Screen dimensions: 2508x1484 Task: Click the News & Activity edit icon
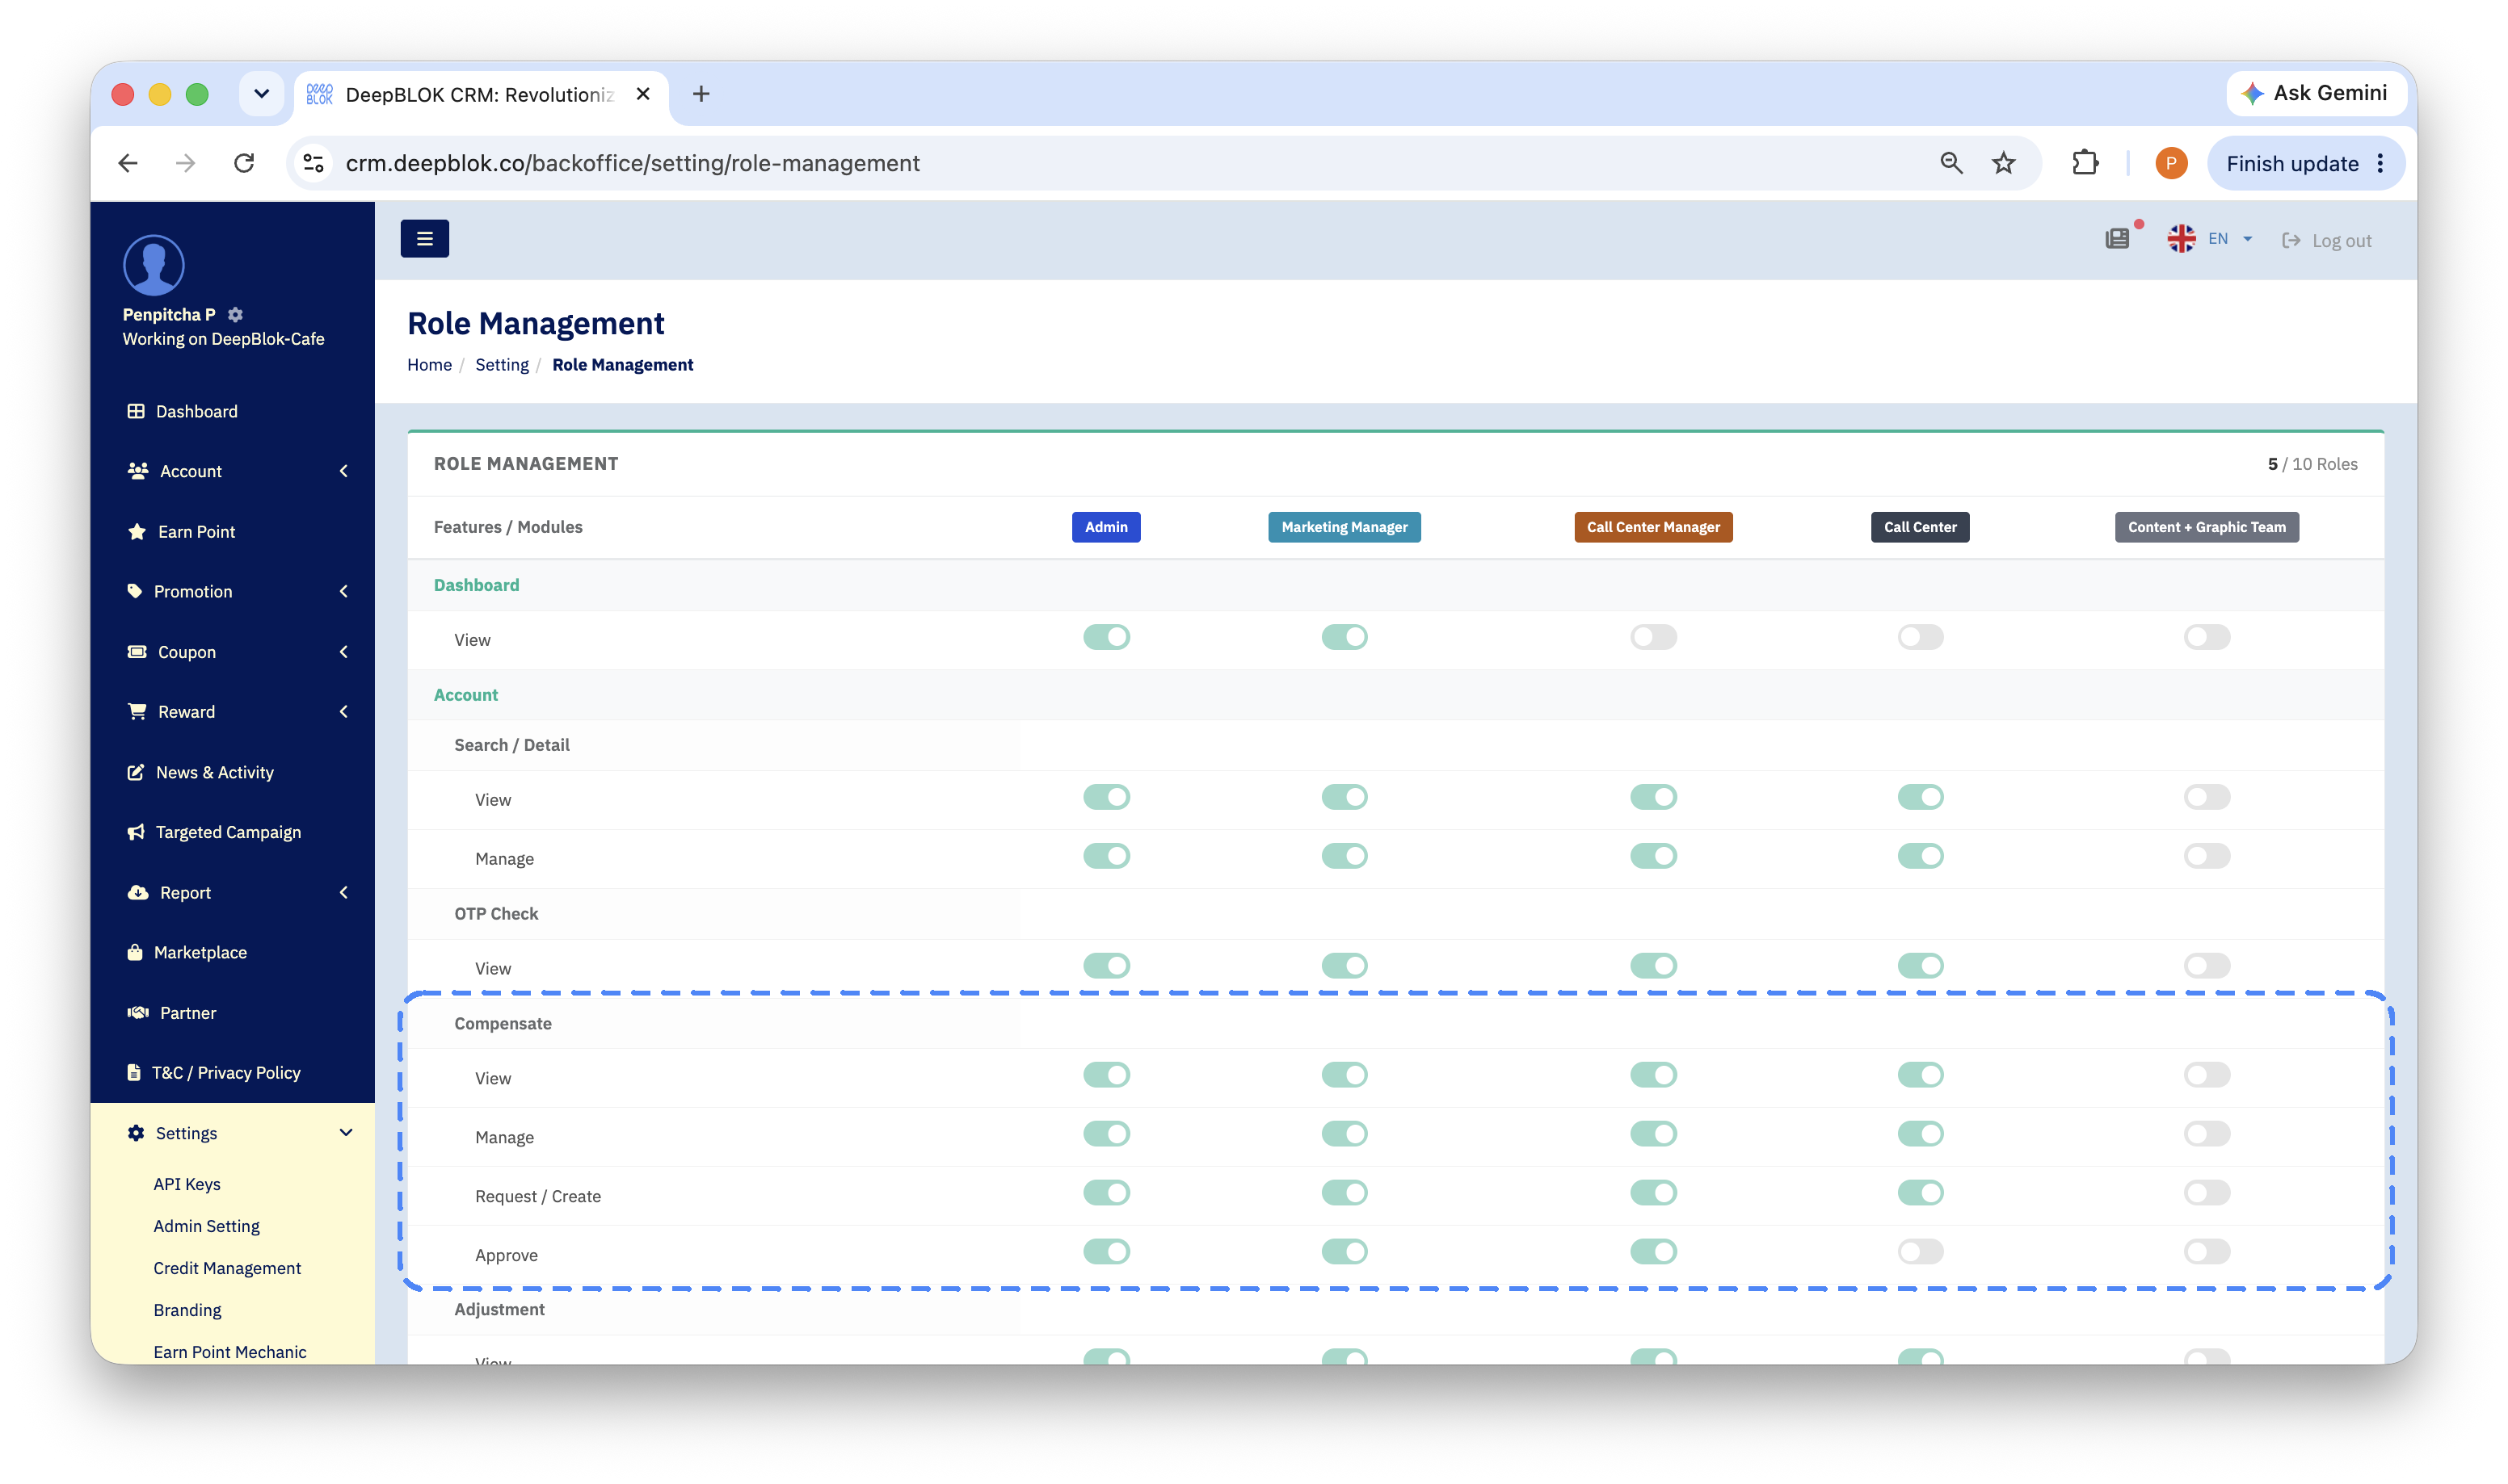pyautogui.click(x=136, y=772)
